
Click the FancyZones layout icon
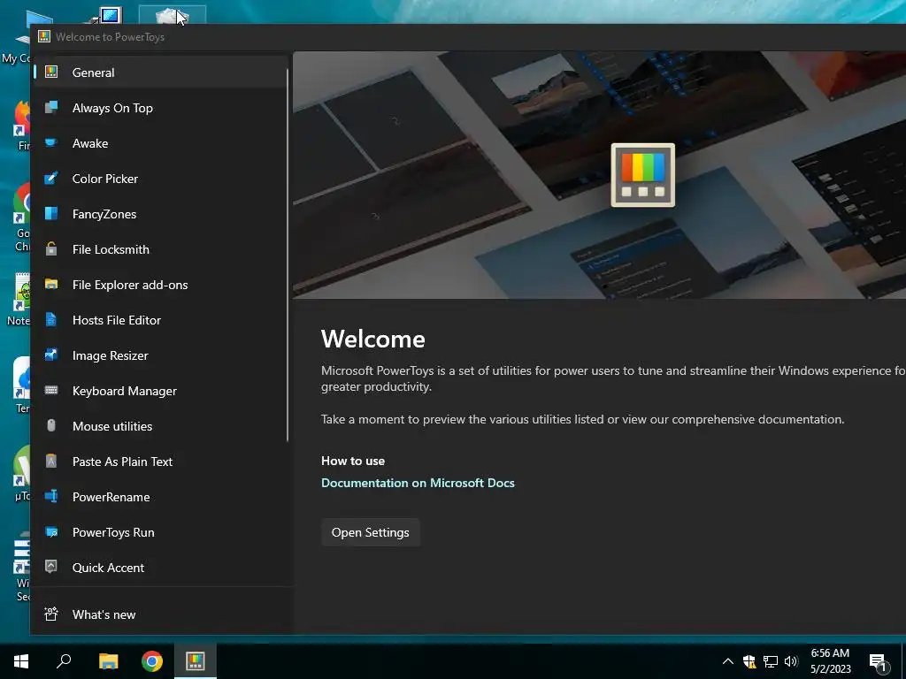pos(51,214)
